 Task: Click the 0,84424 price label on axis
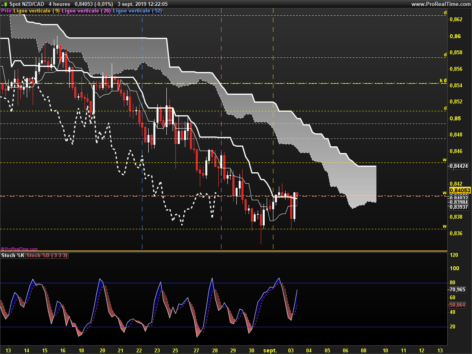(x=459, y=166)
